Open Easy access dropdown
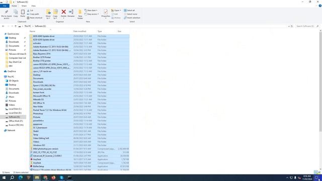This screenshot has height=181, width=322. pos(92,14)
